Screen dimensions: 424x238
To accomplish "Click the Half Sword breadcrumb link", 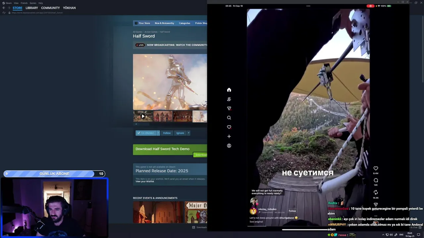I will click(x=165, y=32).
